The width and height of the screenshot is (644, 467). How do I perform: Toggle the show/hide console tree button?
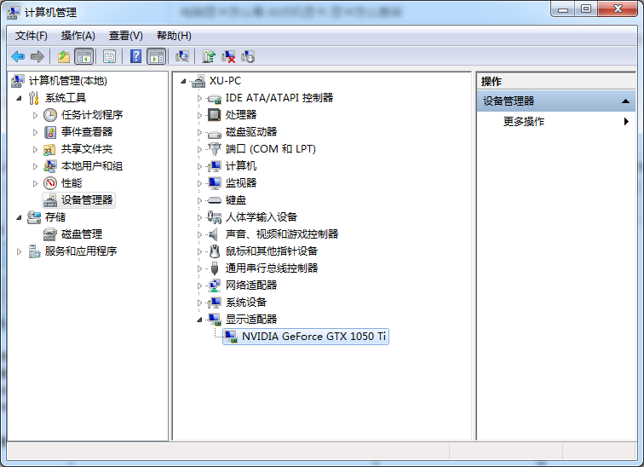pos(83,56)
